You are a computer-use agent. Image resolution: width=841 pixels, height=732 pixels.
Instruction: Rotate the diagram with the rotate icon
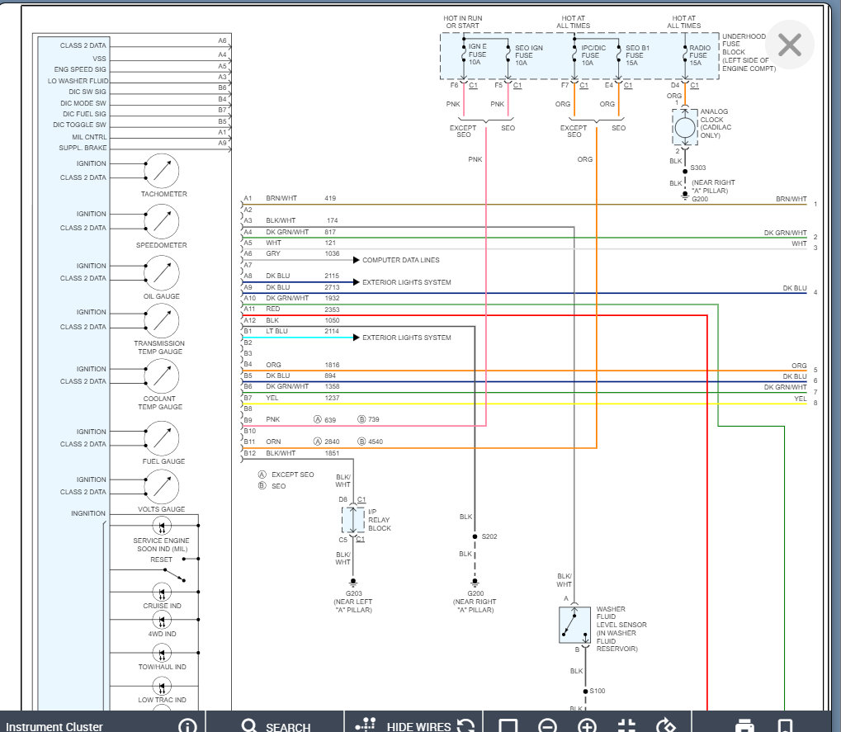tap(665, 726)
